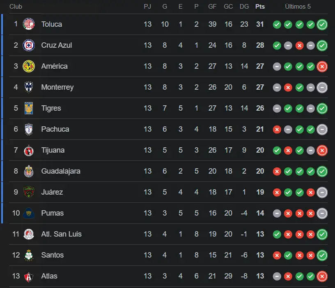Image resolution: width=335 pixels, height=288 pixels.
Task: Click the Pachuca team logo
Action: (x=29, y=129)
